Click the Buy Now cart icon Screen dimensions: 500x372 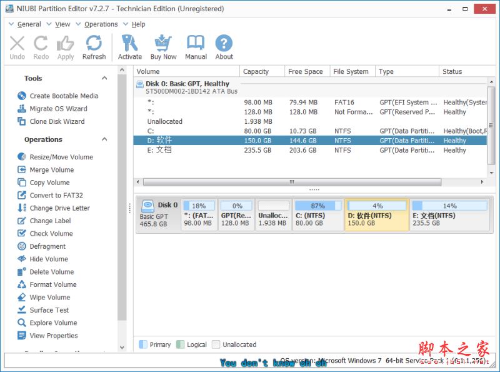[163, 43]
